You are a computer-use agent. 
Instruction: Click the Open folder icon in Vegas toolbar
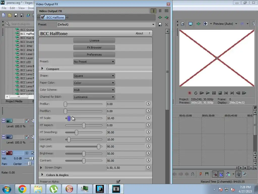click(10, 15)
